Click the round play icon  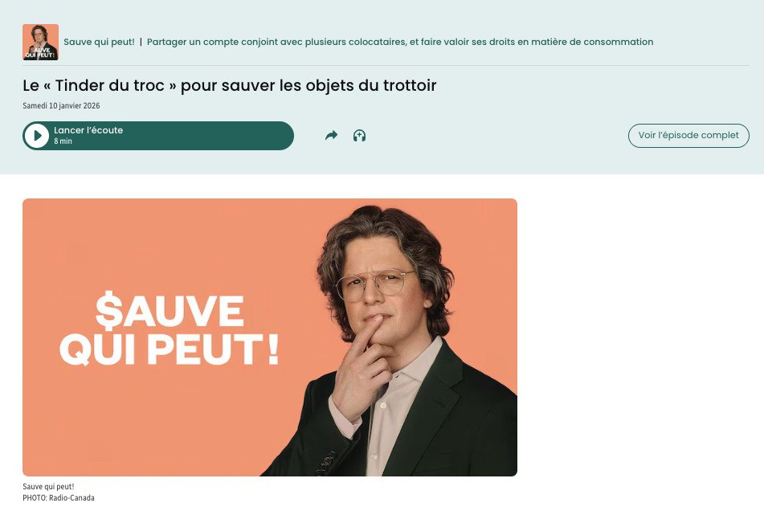point(37,136)
